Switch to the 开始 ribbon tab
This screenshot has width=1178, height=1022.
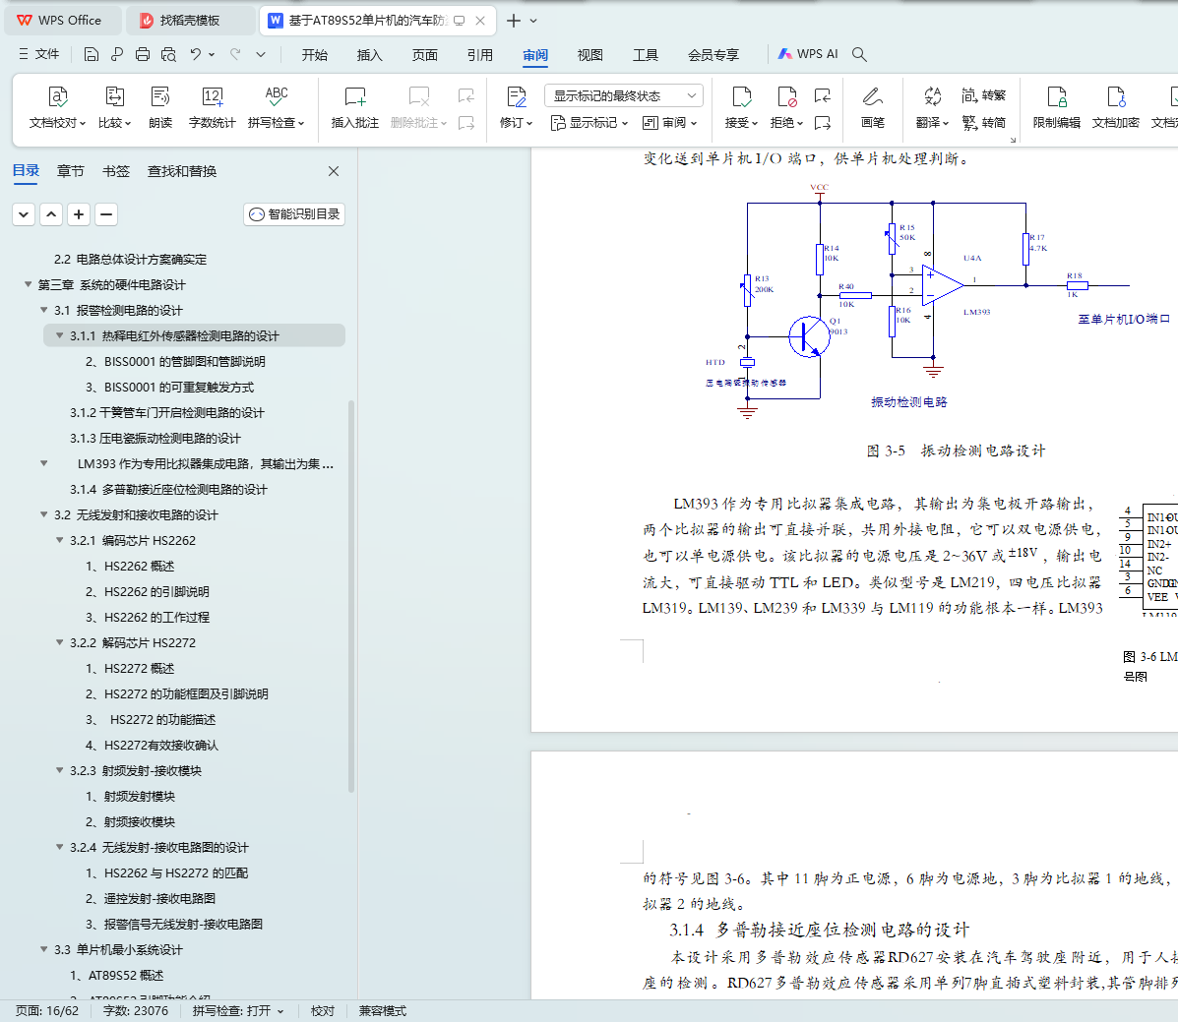tap(314, 55)
